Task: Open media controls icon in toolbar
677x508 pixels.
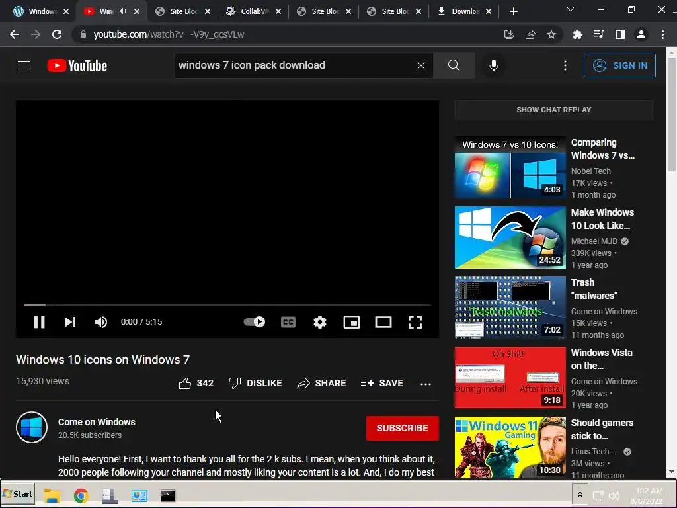Action: pyautogui.click(x=599, y=34)
